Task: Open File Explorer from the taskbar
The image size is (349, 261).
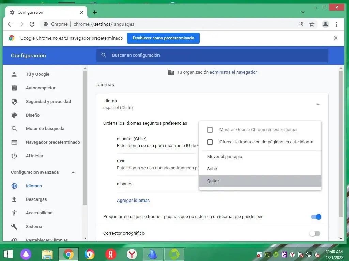Action: pyautogui.click(x=47, y=254)
